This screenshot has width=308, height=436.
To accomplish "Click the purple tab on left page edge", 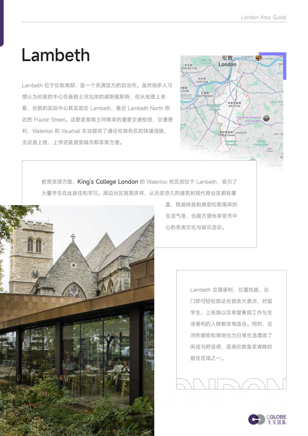I will click(x=2, y=23).
